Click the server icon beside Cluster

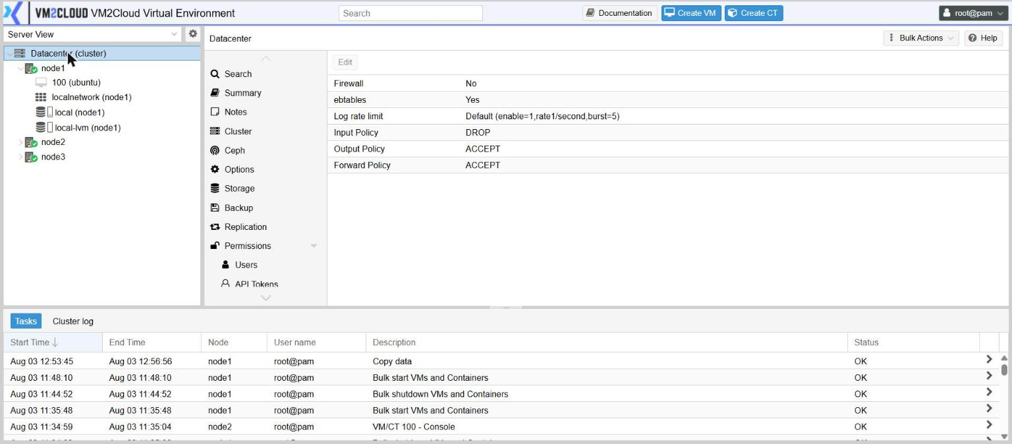click(215, 131)
